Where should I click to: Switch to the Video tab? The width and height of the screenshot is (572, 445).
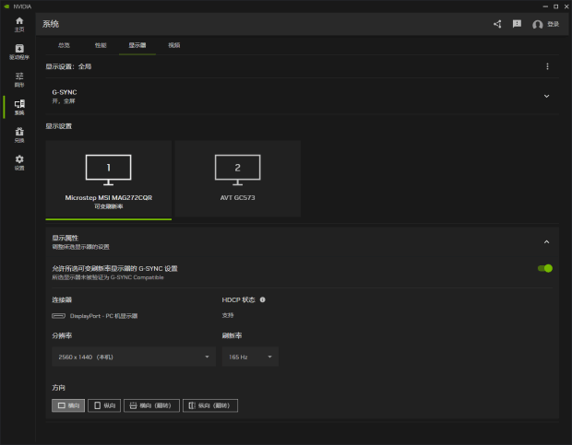(x=174, y=45)
